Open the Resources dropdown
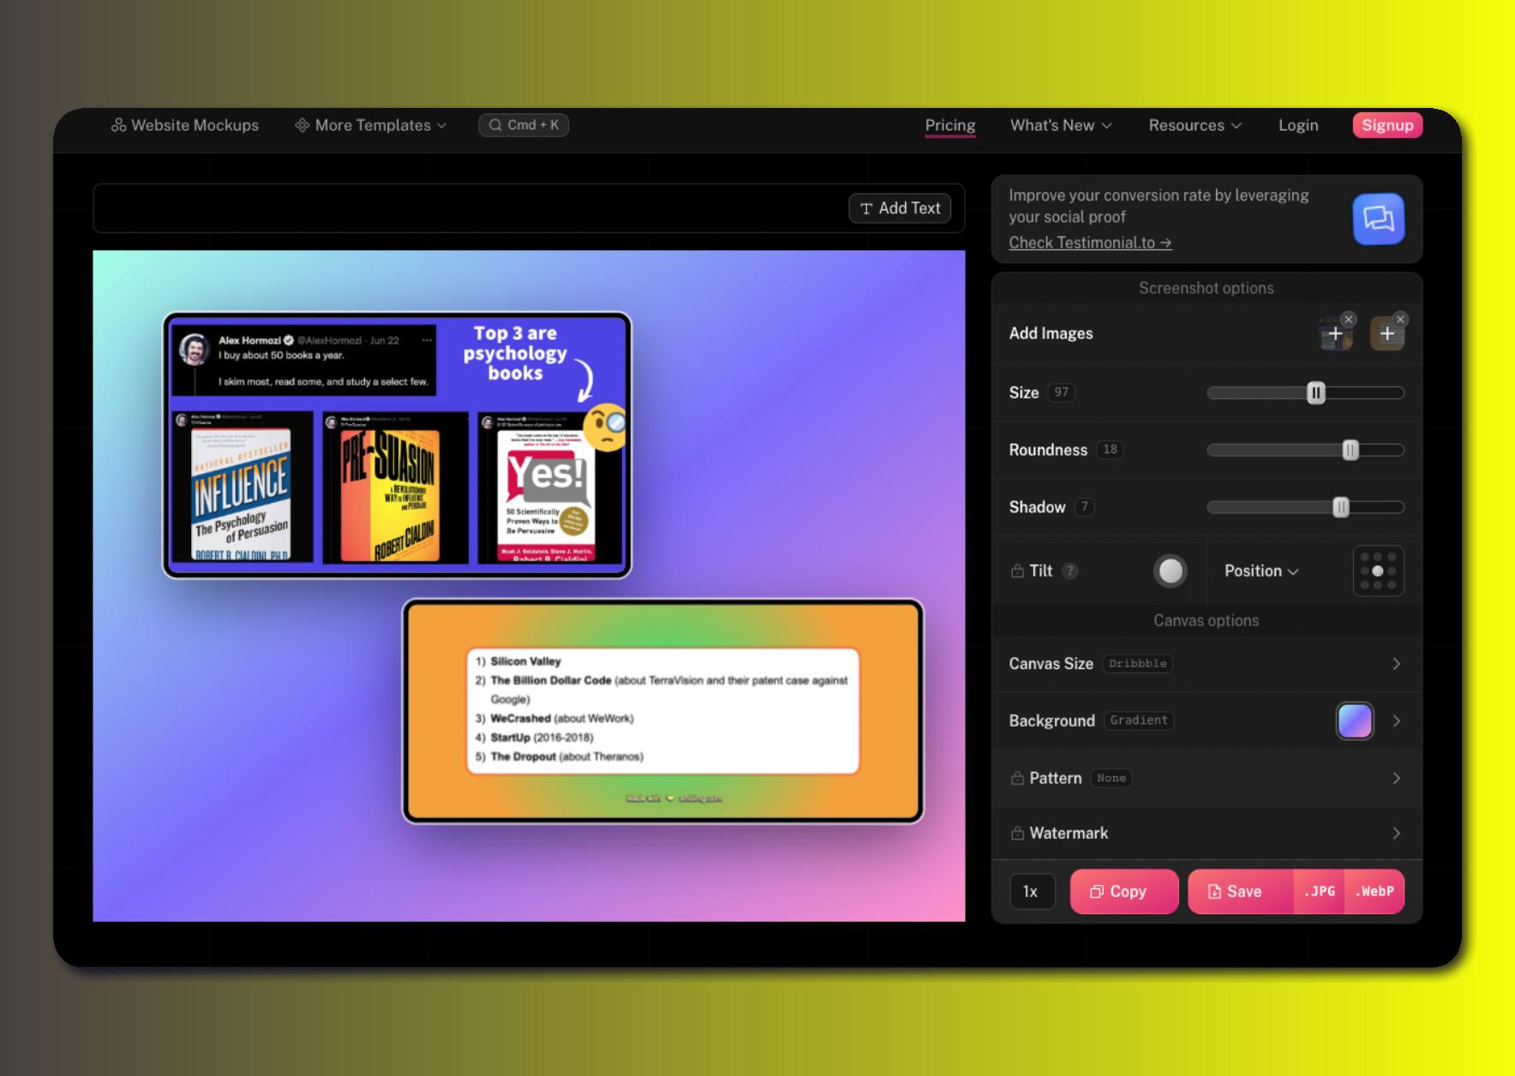 click(x=1195, y=125)
